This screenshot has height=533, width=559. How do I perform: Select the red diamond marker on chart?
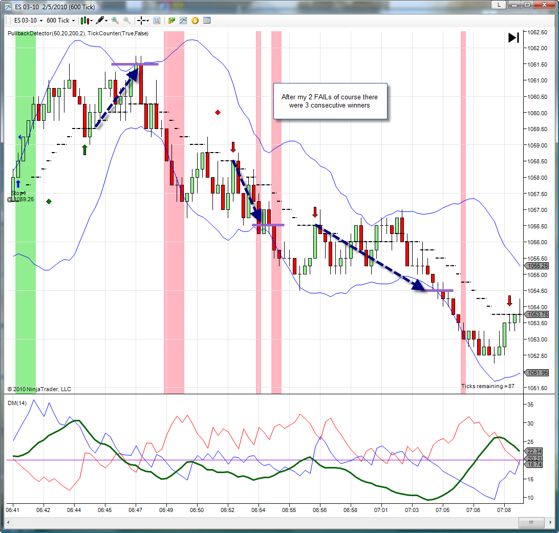pyautogui.click(x=218, y=113)
